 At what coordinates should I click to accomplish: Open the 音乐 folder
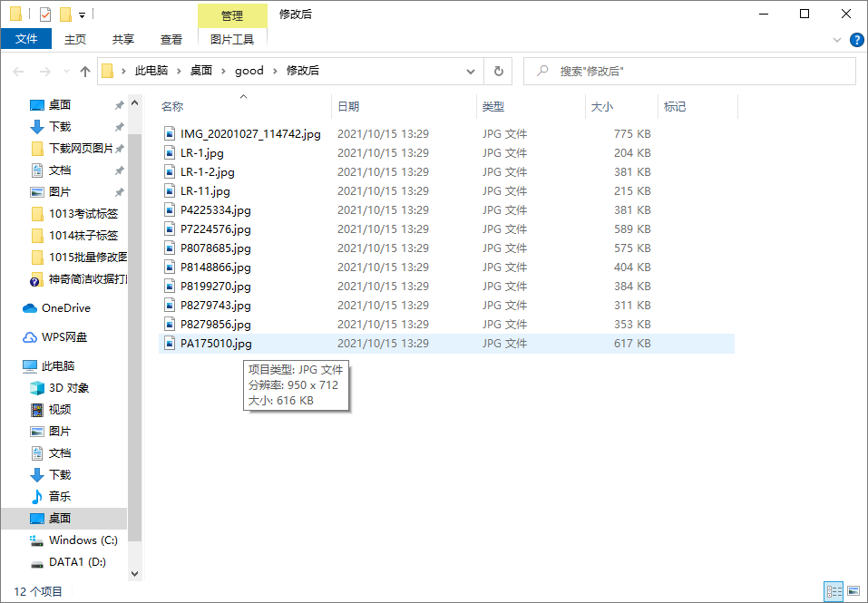point(59,496)
